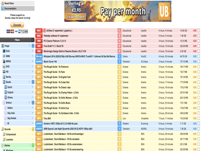This screenshot has width=201, height=151.
Task: Select the checkbox for Black Clover 144
Action: point(198,62)
